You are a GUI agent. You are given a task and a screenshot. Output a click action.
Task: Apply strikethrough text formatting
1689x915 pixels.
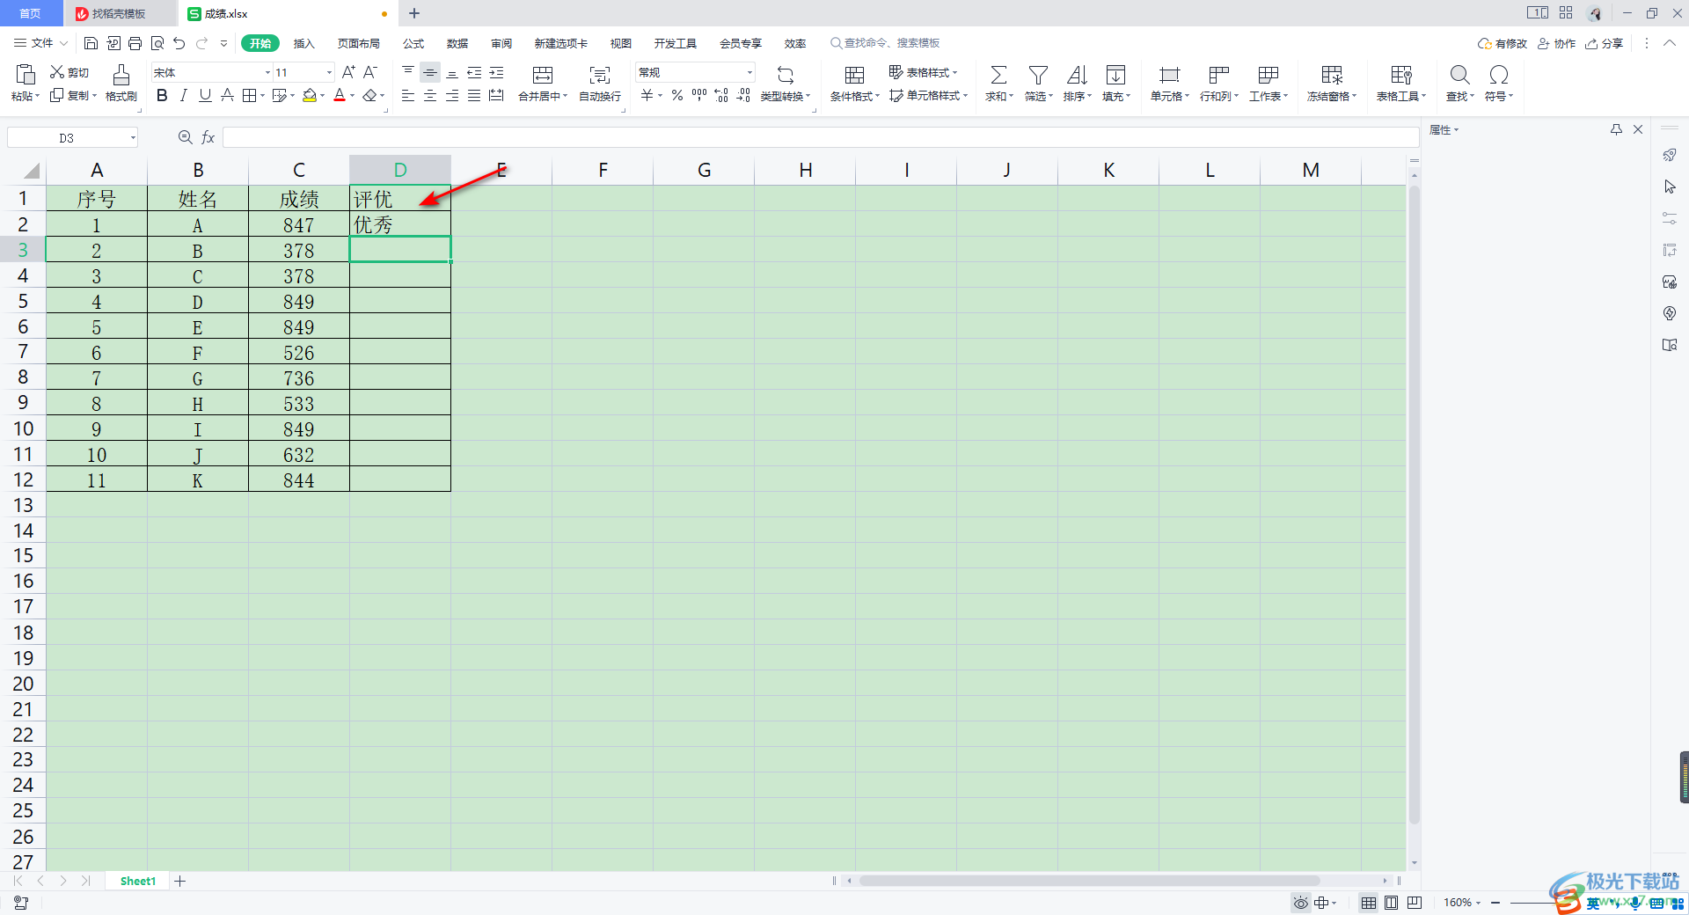pos(227,96)
